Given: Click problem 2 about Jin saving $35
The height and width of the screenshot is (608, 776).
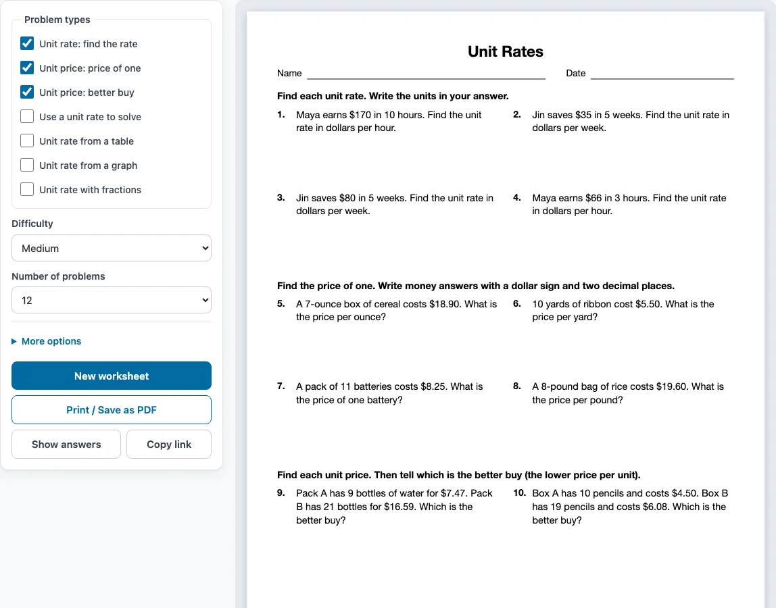Looking at the screenshot, I should [x=631, y=121].
